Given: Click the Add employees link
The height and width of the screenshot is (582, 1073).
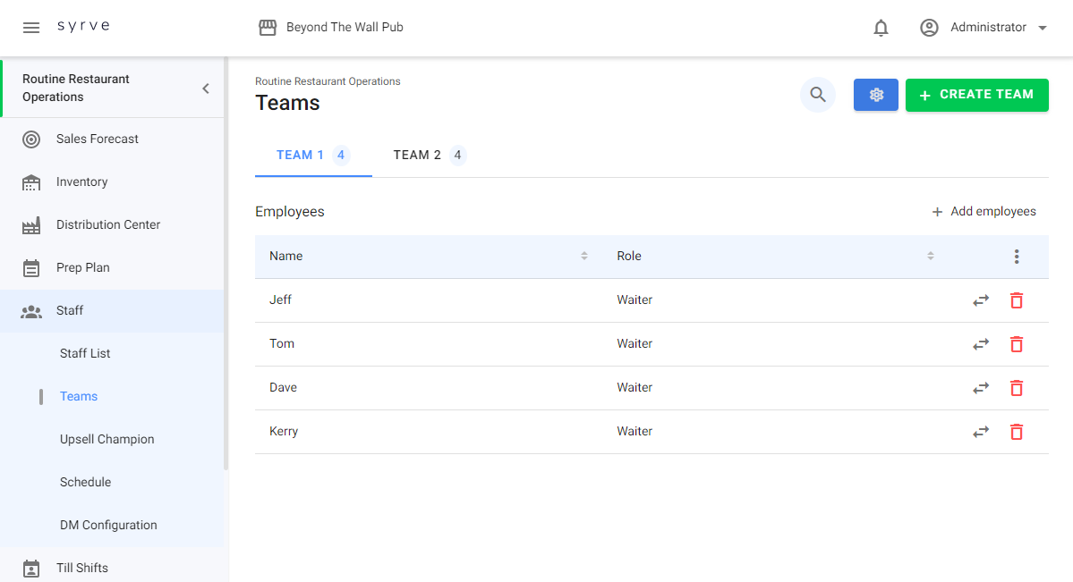Looking at the screenshot, I should (x=984, y=212).
